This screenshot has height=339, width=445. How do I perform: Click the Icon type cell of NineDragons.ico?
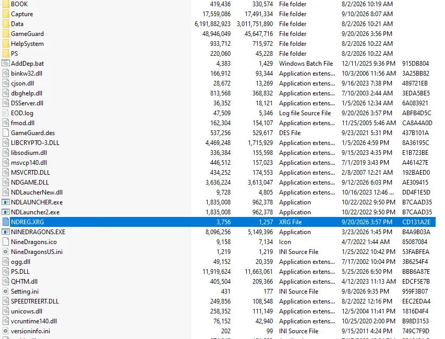[x=285, y=242]
